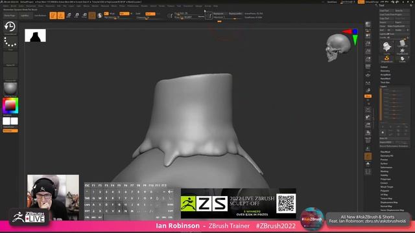Select Move mode in top shelf
Viewport: 415px width, 233px height.
click(69, 16)
